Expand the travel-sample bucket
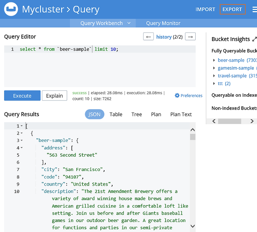 (x=214, y=76)
